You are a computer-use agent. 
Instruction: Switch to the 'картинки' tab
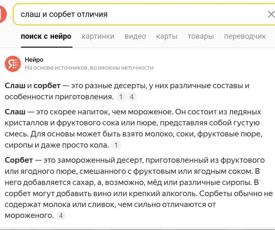pos(98,36)
